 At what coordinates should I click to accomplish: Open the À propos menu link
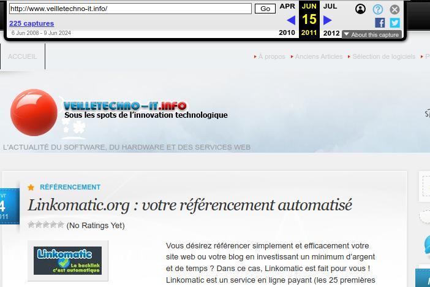271,56
